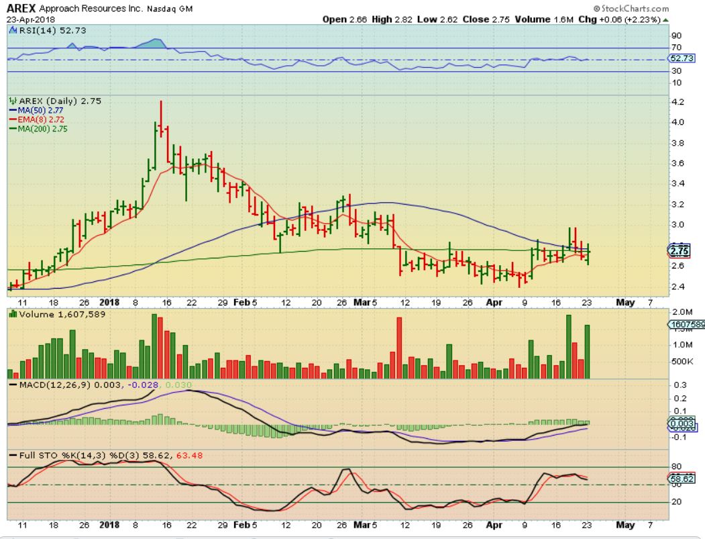
Task: Click the 80 stochastic axis label
Action: coord(676,467)
